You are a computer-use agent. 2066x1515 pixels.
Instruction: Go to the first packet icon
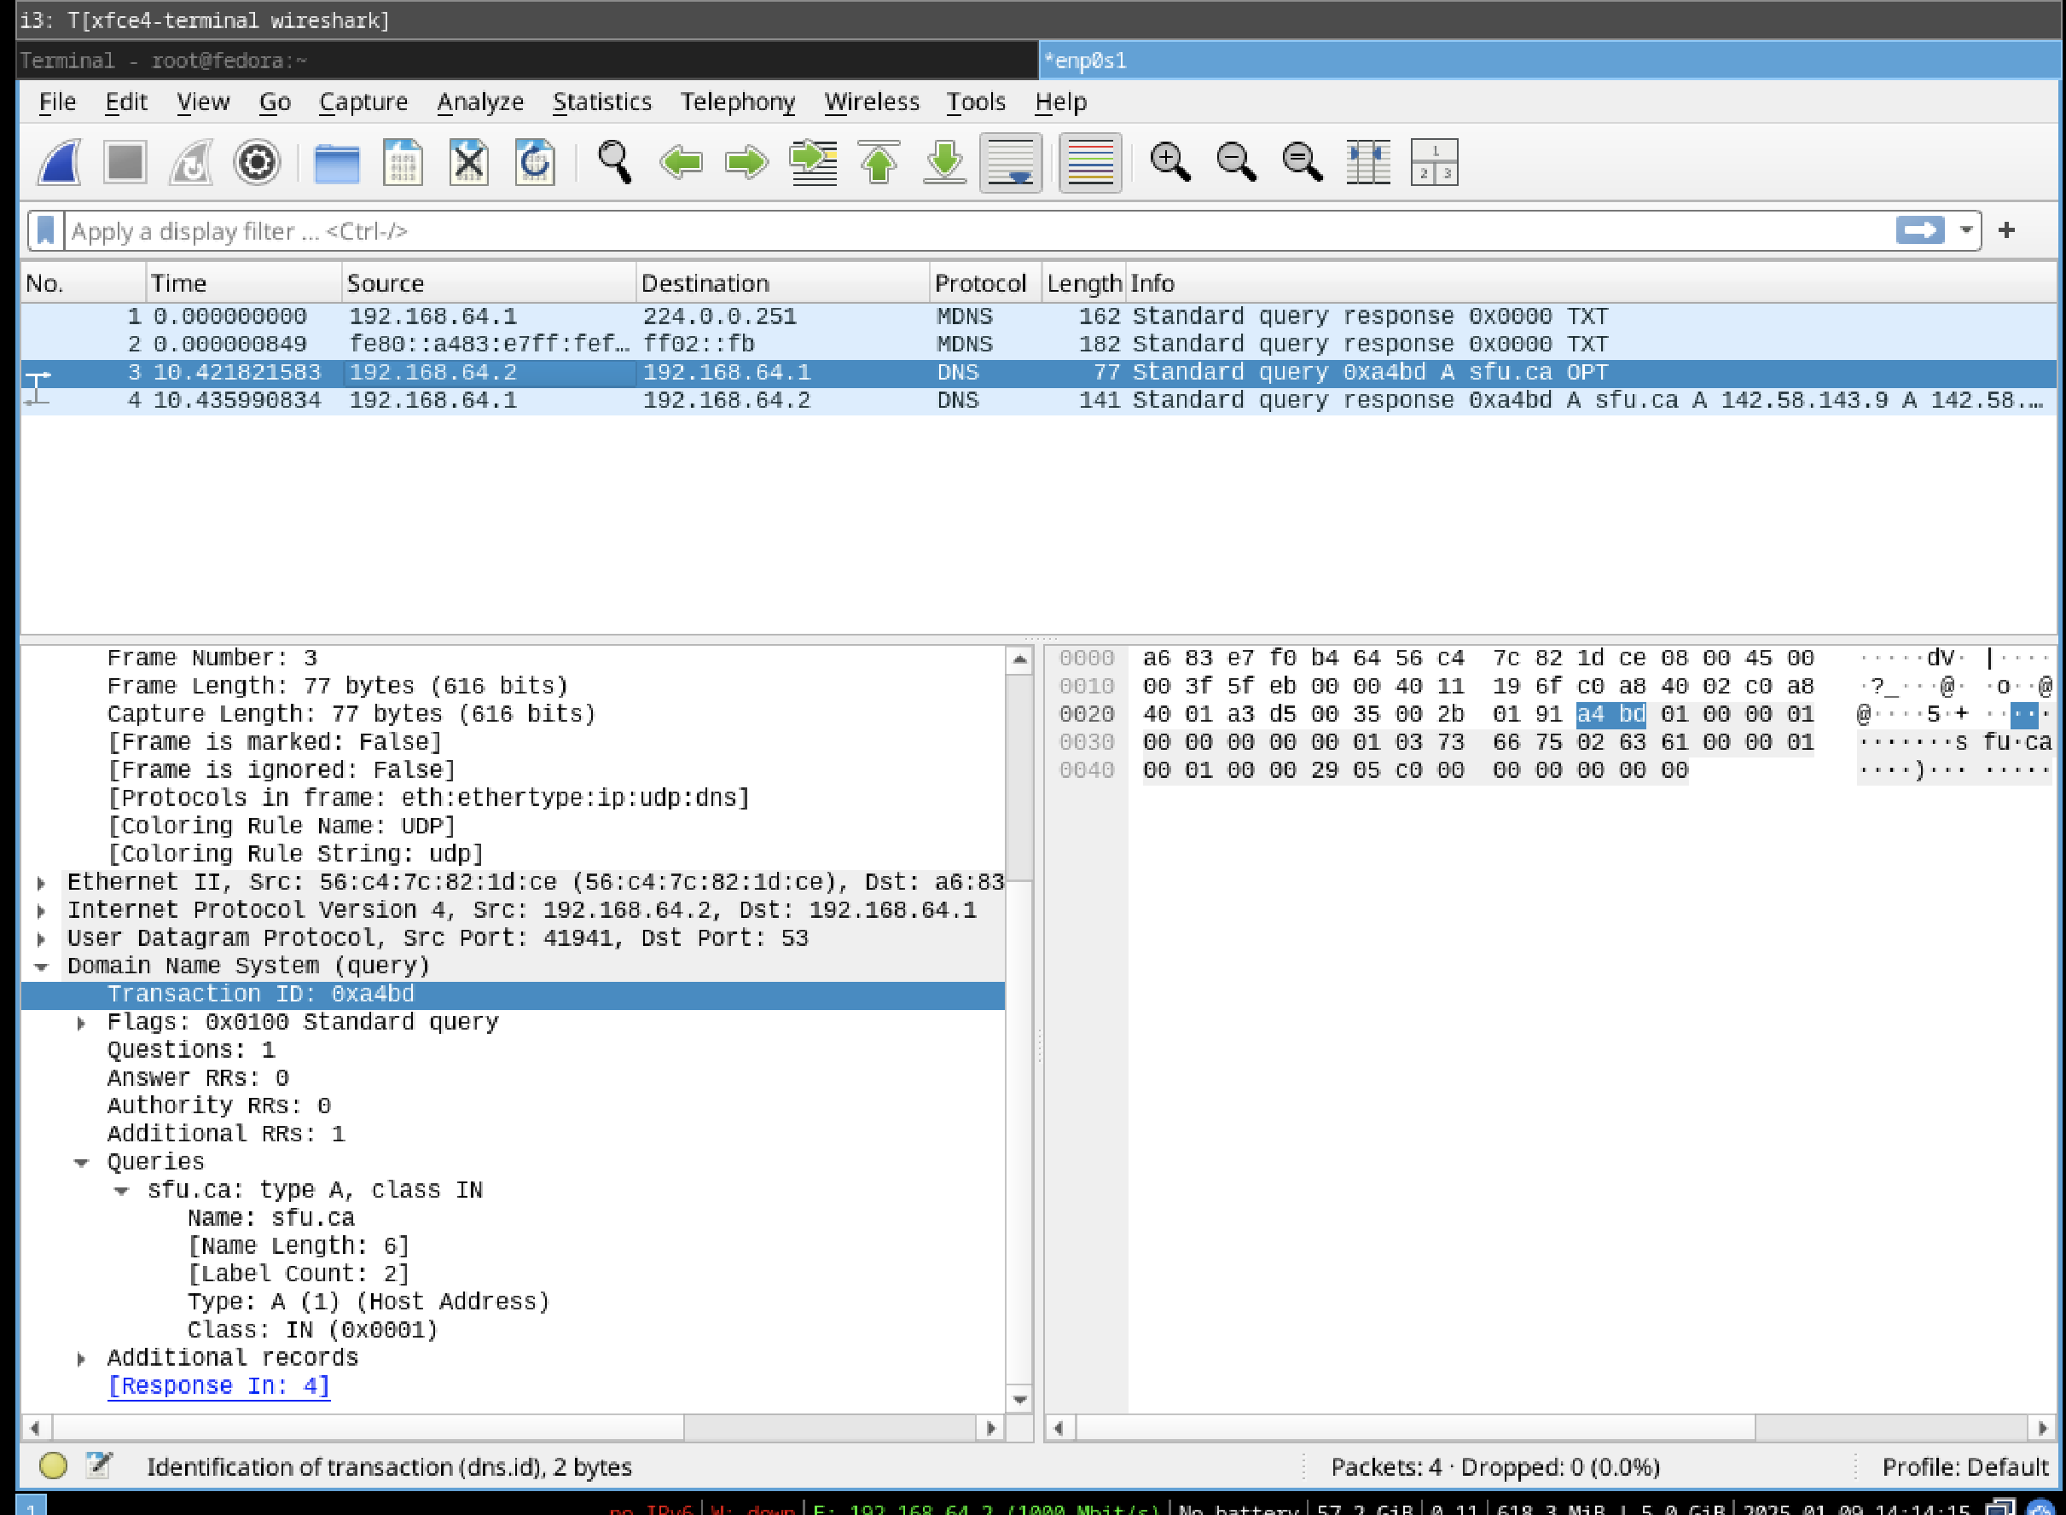click(879, 162)
